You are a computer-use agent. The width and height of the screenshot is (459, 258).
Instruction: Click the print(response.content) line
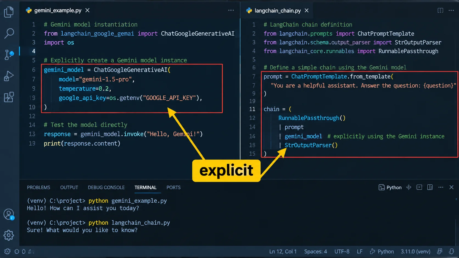82,143
